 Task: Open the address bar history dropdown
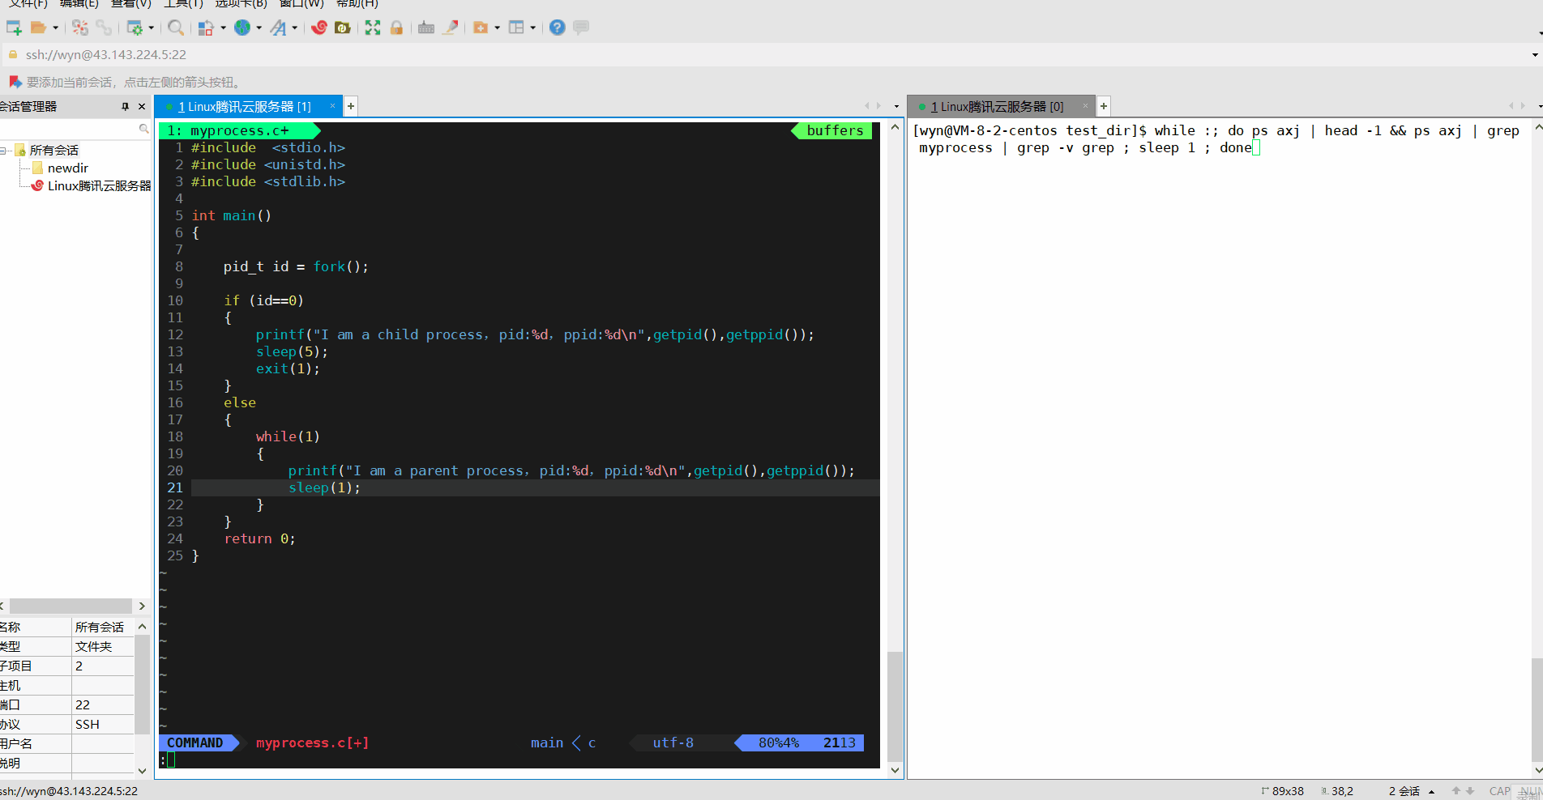(1535, 55)
